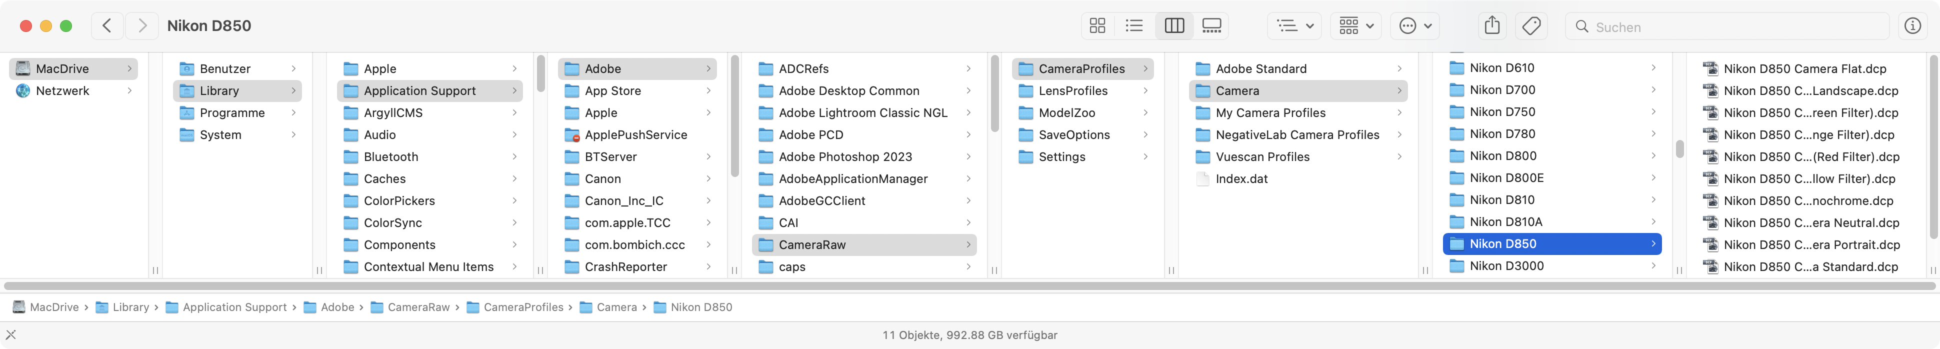1940x349 pixels.
Task: Select the Nikon D750 folder
Action: tap(1552, 111)
